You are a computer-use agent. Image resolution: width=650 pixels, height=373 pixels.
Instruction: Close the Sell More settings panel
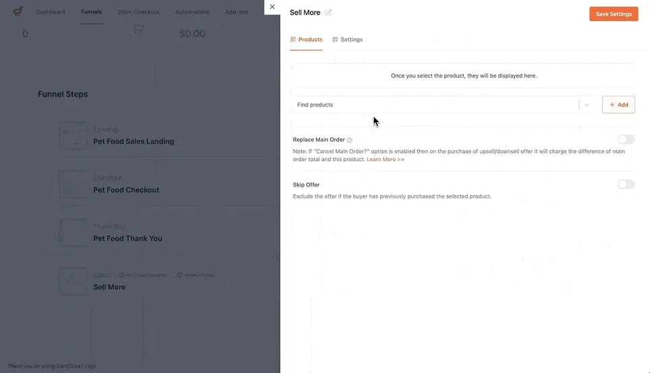click(x=272, y=7)
